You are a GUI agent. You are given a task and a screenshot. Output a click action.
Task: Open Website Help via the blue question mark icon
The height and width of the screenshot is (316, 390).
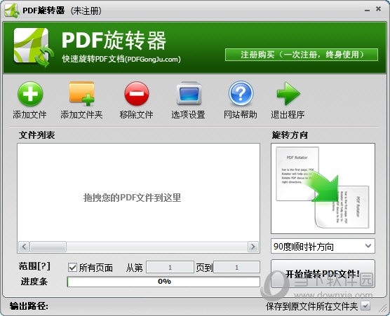[x=241, y=93]
